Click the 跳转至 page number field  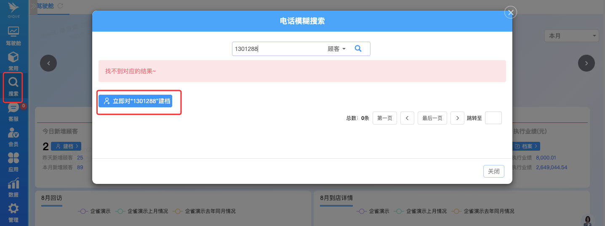pyautogui.click(x=493, y=118)
